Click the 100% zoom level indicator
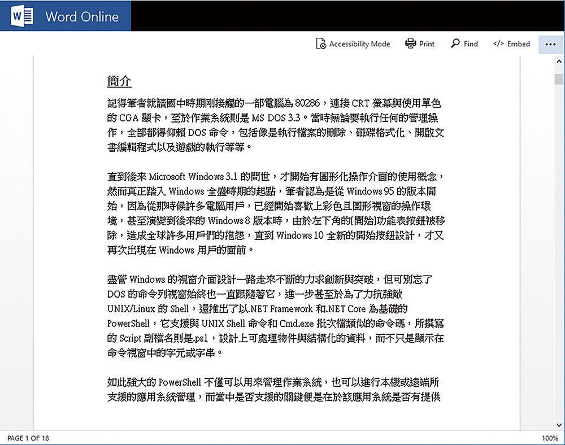Image resolution: width=565 pixels, height=445 pixels. pos(550,438)
